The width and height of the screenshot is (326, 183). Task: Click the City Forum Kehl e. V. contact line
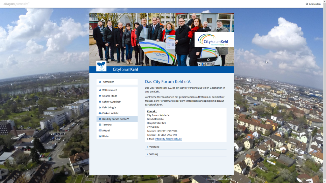tap(159, 115)
